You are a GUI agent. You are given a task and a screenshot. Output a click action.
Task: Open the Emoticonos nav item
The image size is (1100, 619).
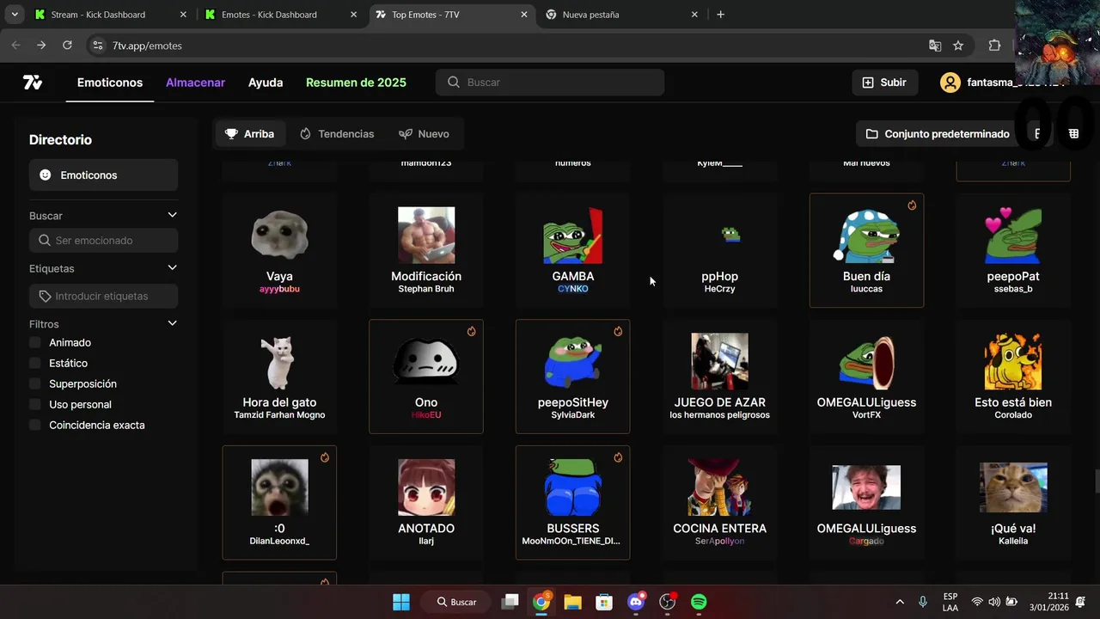coord(110,83)
